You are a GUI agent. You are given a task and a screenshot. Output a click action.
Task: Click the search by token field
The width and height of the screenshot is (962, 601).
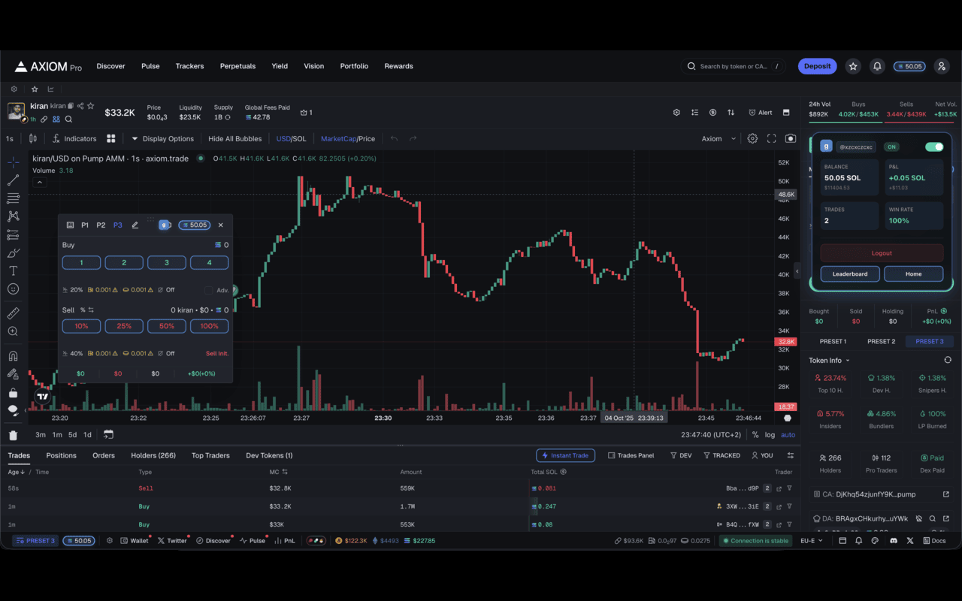(734, 66)
